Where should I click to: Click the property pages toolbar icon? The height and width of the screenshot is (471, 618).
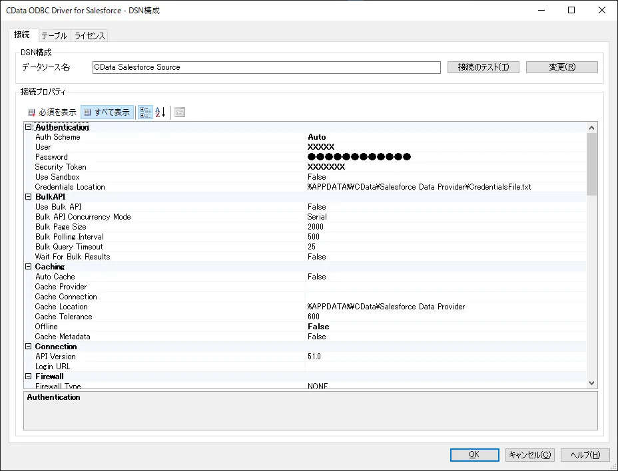[180, 112]
